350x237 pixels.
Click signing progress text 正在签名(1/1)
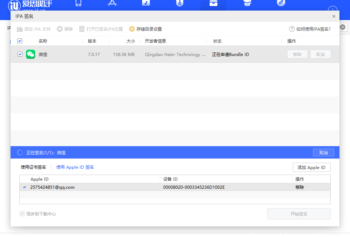tap(46, 153)
